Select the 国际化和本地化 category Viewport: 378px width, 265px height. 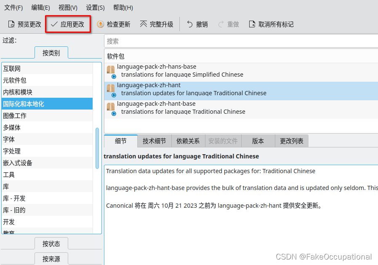[47, 104]
